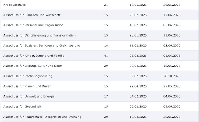Click the member count 41
Screen dimensions: 199x122
106,56
